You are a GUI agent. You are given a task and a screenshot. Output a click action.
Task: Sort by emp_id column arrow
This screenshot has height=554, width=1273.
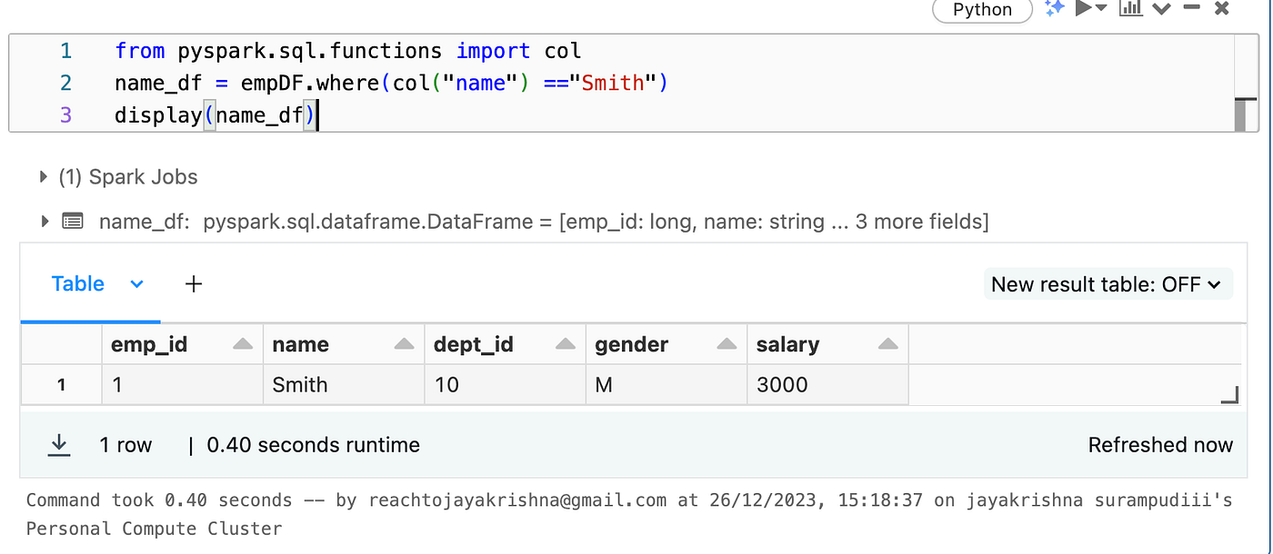tap(242, 345)
